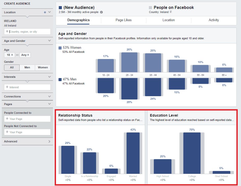Click info icon beside monthly active people
This screenshot has width=241, height=186.
pos(102,12)
